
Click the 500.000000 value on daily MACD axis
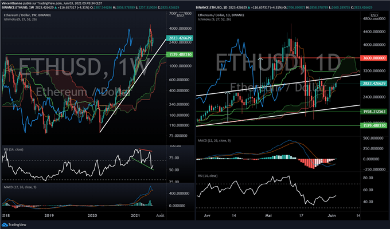click(373, 138)
